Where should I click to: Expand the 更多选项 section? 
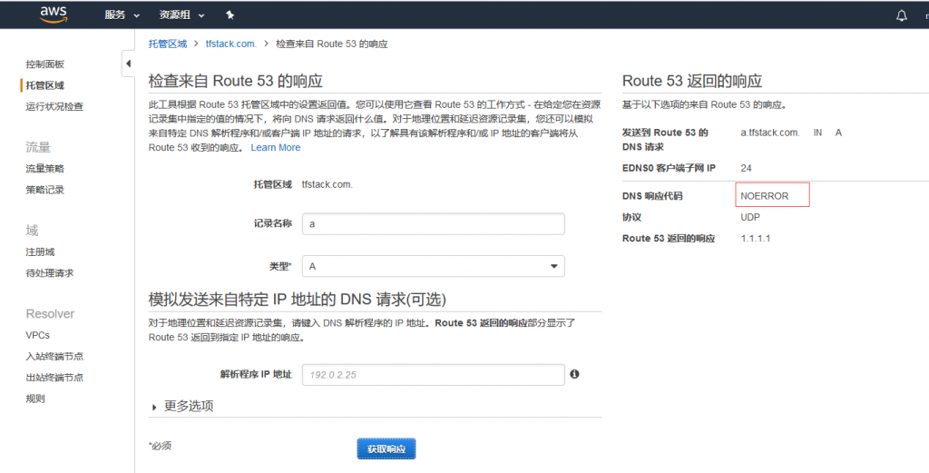183,406
